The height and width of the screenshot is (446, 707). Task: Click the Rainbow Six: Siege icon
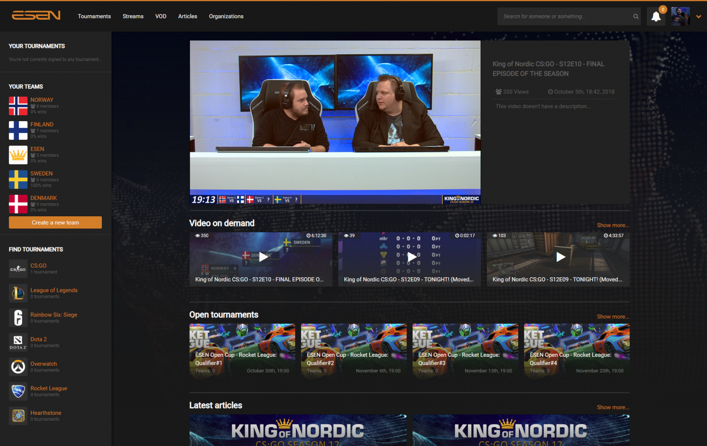(18, 318)
